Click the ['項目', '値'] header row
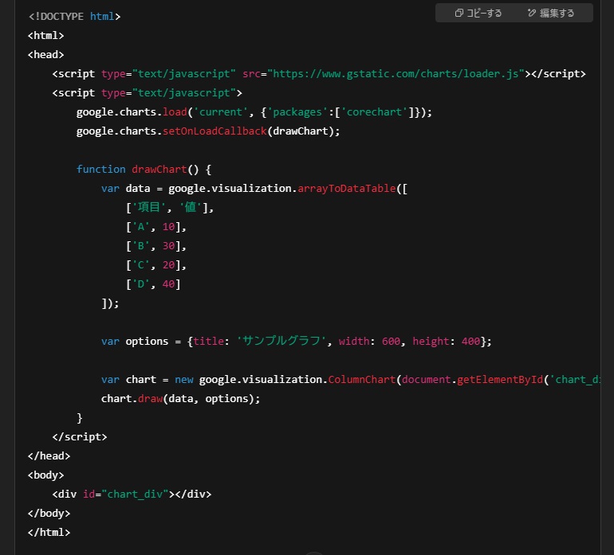Image resolution: width=614 pixels, height=555 pixels. coord(170,207)
